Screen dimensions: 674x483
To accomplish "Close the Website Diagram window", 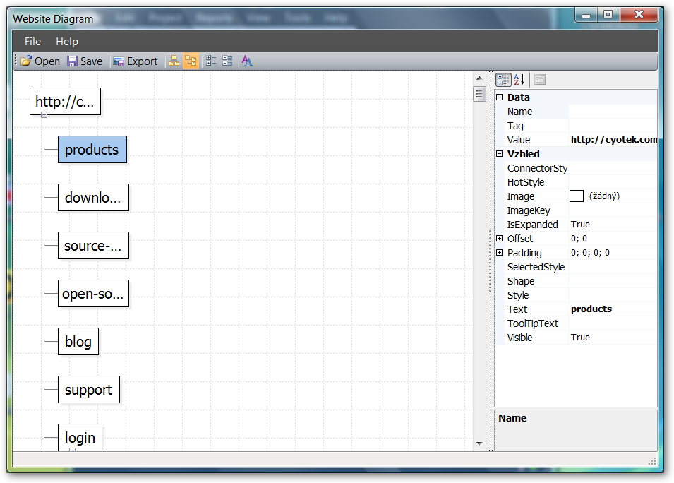I will pyautogui.click(x=639, y=15).
